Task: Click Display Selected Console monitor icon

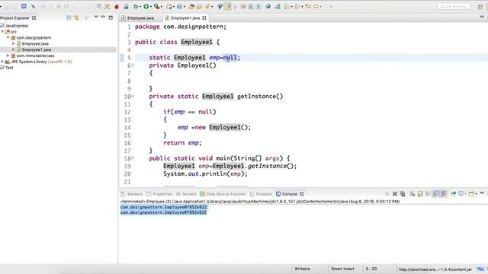Action: 461,194
